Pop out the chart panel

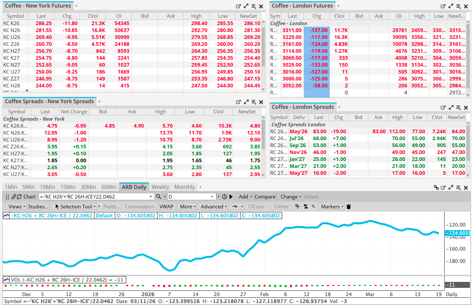pos(443,188)
